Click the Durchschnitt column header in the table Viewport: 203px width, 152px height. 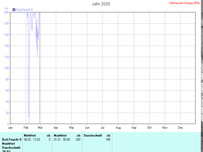[93, 136]
